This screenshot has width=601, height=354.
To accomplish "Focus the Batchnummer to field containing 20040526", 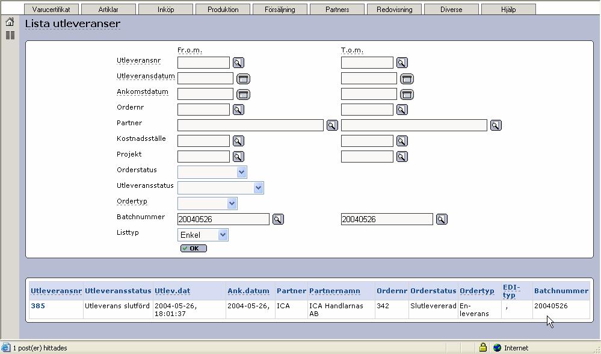I will 387,219.
